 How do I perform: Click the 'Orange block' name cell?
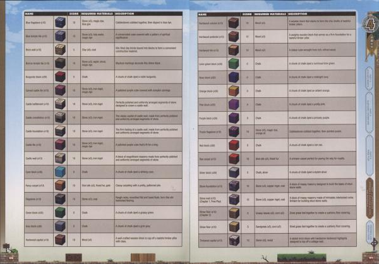coord(212,91)
